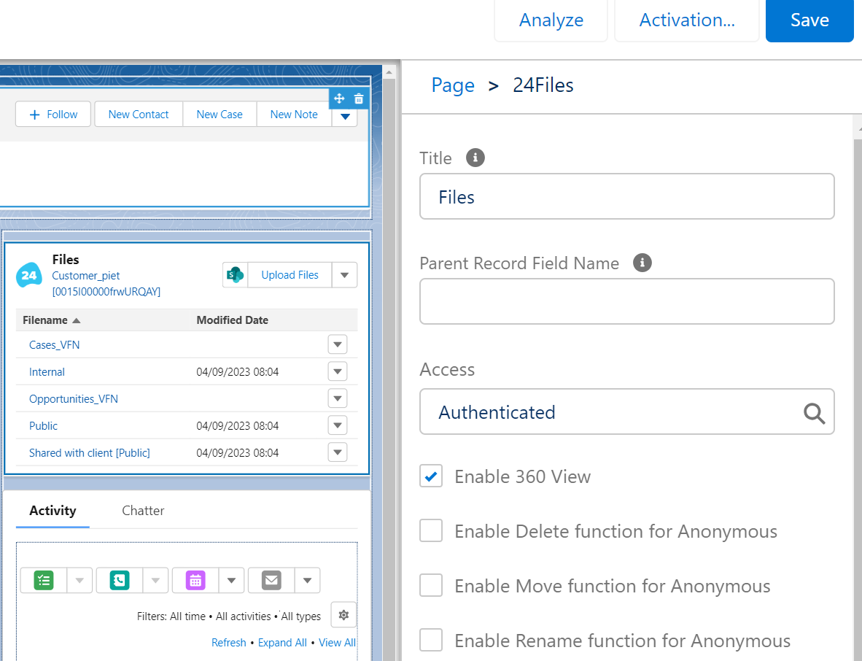Viewport: 862px width, 661px height.
Task: Uncheck the Enable 360 View checkbox
Action: 431,476
